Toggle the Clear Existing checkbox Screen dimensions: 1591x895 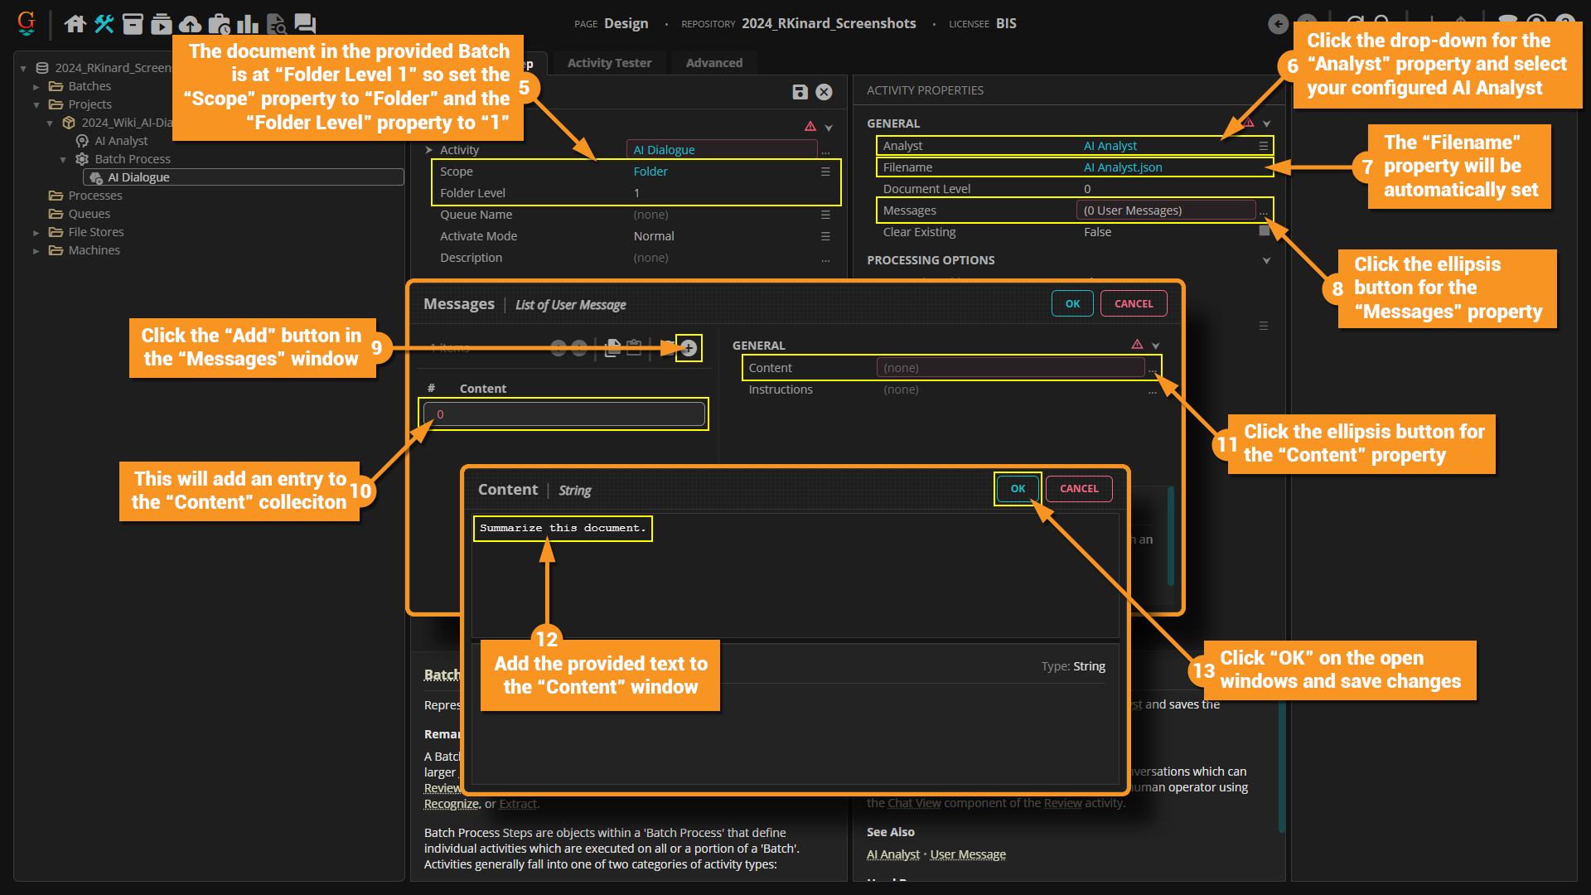1264,232
